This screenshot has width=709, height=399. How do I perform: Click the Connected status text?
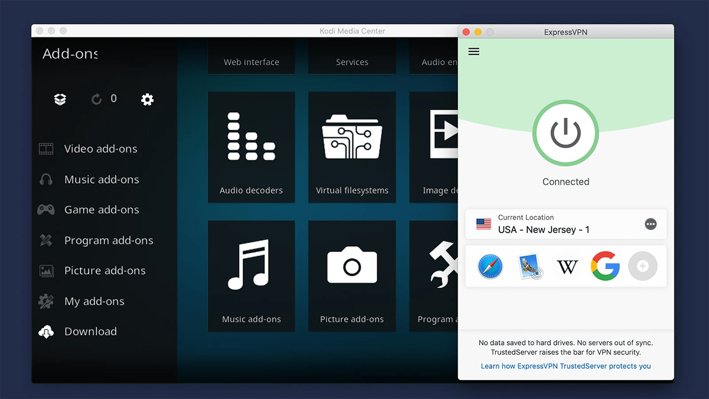(566, 182)
